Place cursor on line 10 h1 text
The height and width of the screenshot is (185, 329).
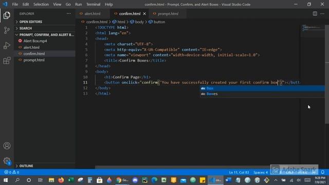(126, 77)
